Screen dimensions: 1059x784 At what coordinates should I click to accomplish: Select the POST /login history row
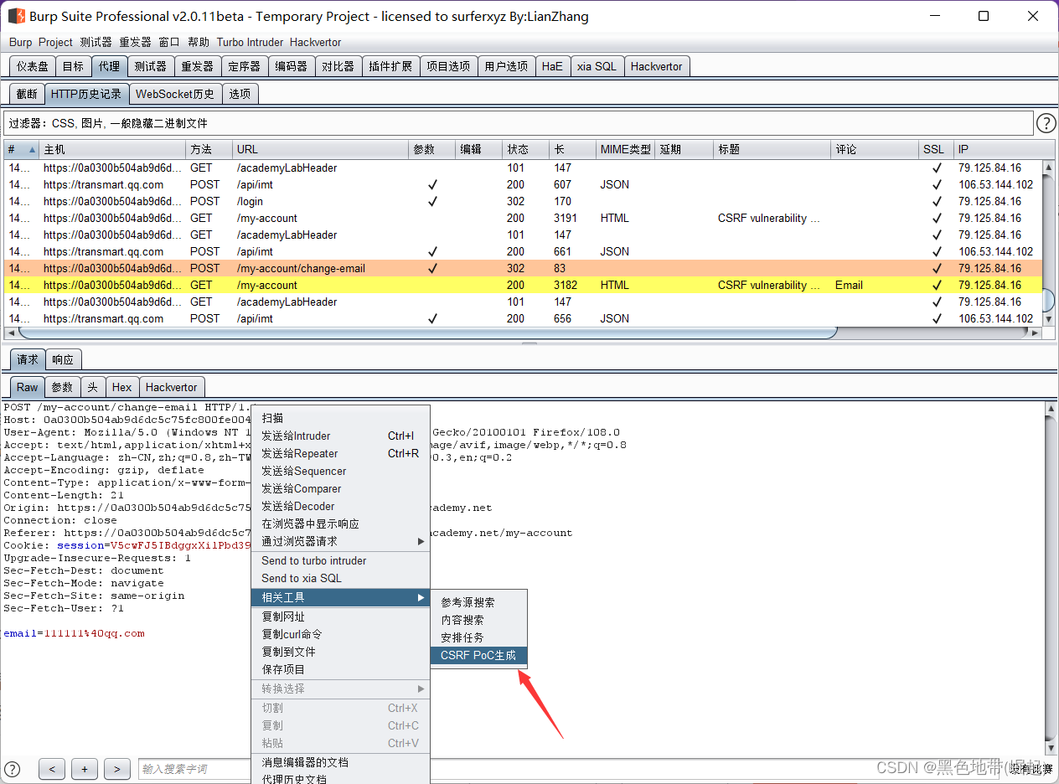[523, 201]
